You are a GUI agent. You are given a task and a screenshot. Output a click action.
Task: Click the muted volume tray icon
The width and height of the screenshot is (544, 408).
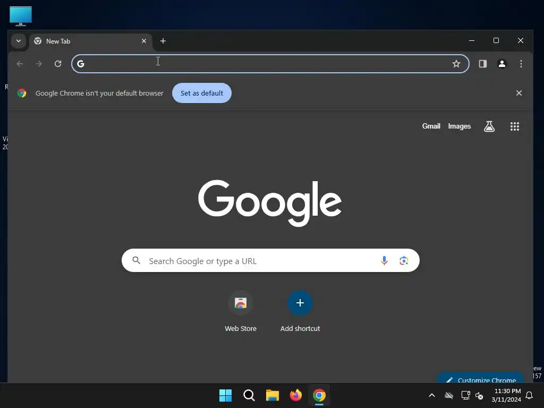pyautogui.click(x=479, y=395)
